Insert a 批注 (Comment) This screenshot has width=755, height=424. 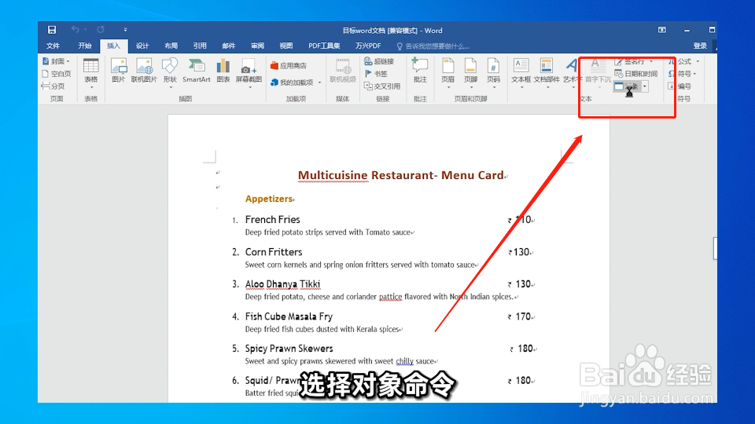420,70
